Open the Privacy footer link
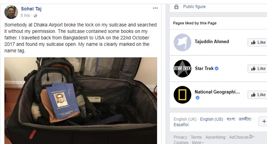The height and width of the screenshot is (144, 267). 180,137
